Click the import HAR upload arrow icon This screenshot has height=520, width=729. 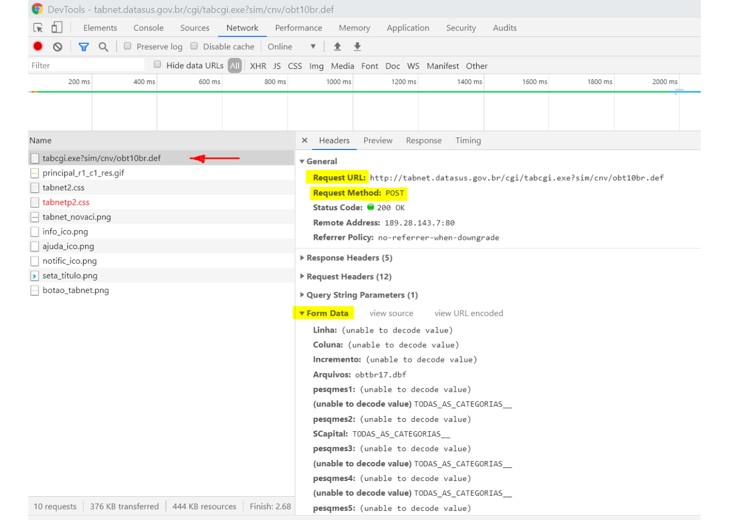pos(337,47)
